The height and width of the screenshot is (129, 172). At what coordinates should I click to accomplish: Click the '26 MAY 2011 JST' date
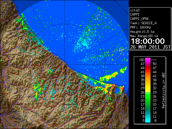point(150,47)
